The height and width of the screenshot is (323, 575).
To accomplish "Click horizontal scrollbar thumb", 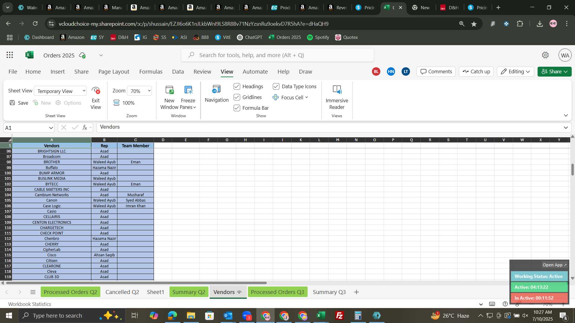I will click(136, 283).
